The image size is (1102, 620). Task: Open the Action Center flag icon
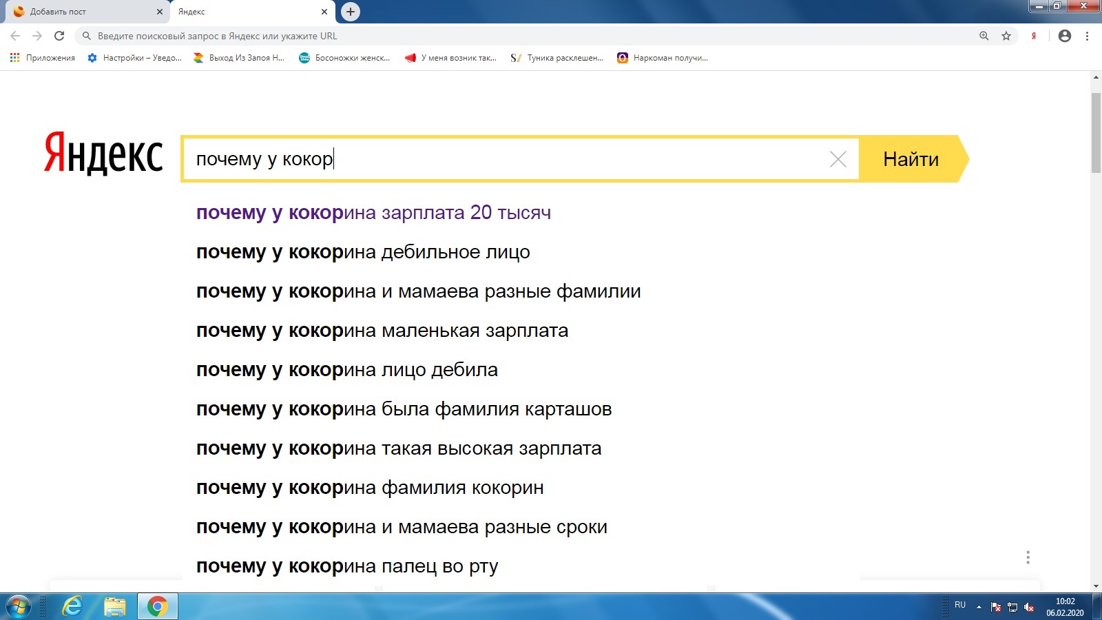click(x=996, y=607)
